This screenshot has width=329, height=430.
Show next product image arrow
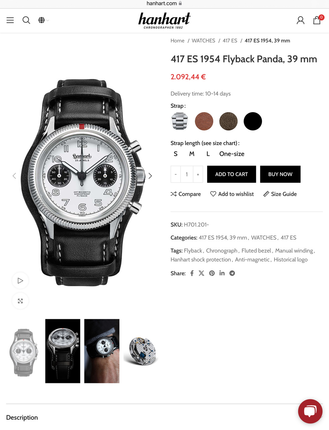[150, 176]
